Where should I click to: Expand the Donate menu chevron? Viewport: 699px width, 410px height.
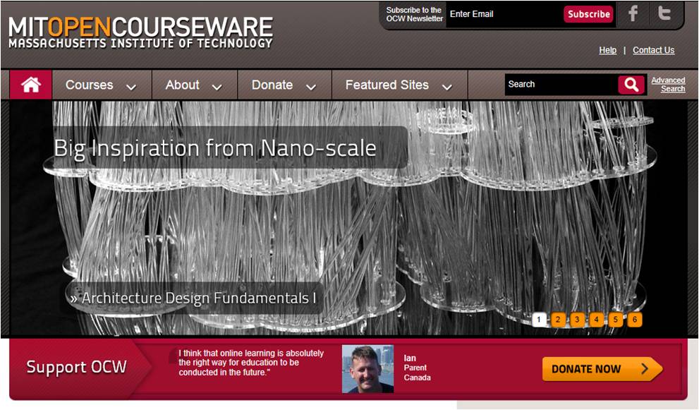pyautogui.click(x=311, y=87)
